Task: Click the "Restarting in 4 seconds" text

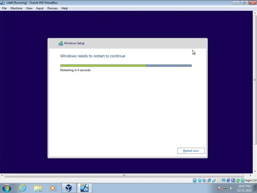Action: (x=75, y=70)
